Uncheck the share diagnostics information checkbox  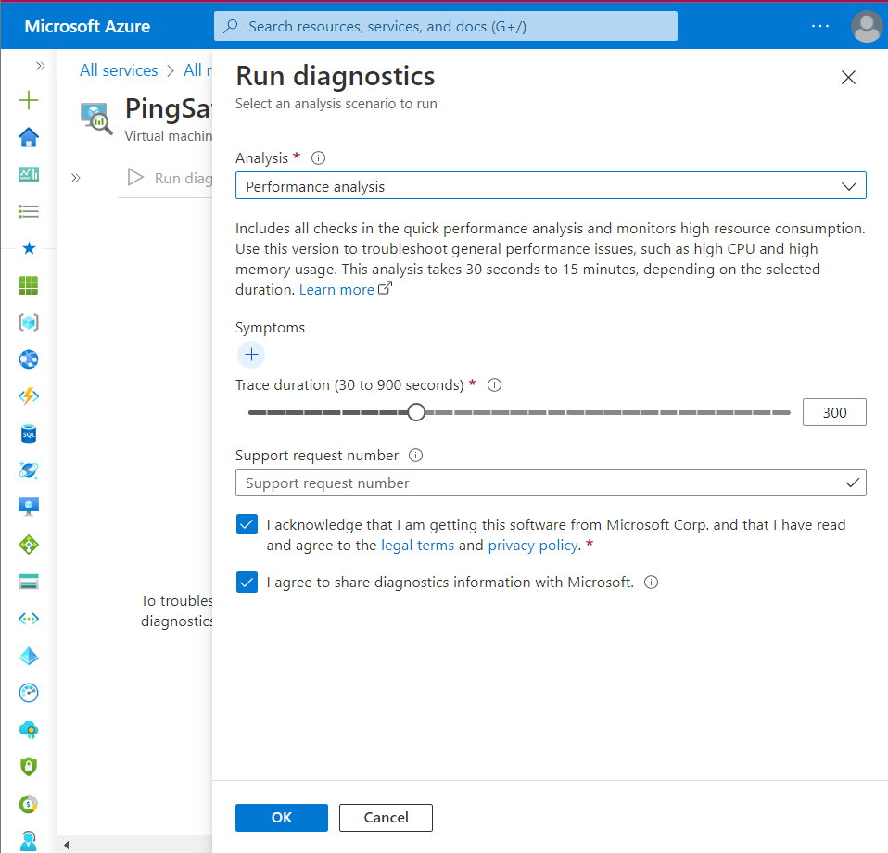click(x=247, y=583)
